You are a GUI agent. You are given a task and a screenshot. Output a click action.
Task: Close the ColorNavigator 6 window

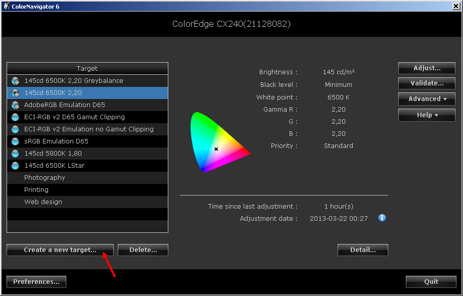point(456,6)
